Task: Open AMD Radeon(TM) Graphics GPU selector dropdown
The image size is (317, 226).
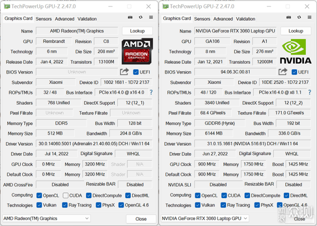Action: [47, 218]
